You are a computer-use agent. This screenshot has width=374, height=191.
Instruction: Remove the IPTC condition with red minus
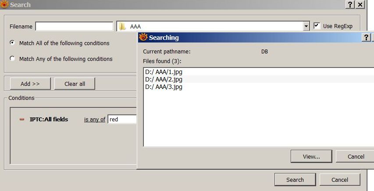[x=22, y=119]
